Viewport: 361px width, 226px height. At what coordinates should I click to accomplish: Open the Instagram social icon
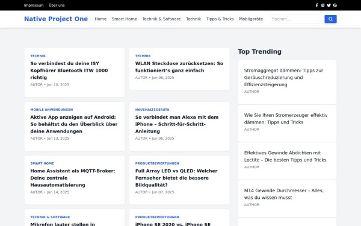322,5
